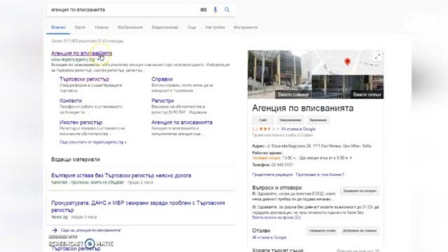Viewport: 448px width, 252px height.
Task: Click the 'Отзиви' heading
Action: [261, 231]
